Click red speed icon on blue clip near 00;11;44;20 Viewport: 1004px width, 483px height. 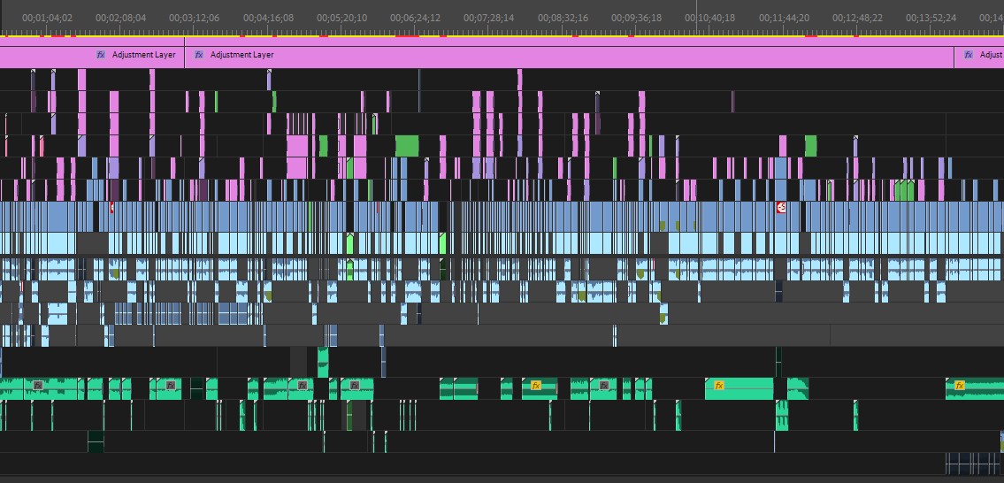click(x=781, y=208)
